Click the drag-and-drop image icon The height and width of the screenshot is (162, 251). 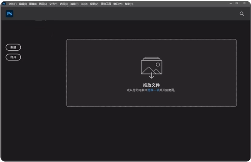(152, 67)
